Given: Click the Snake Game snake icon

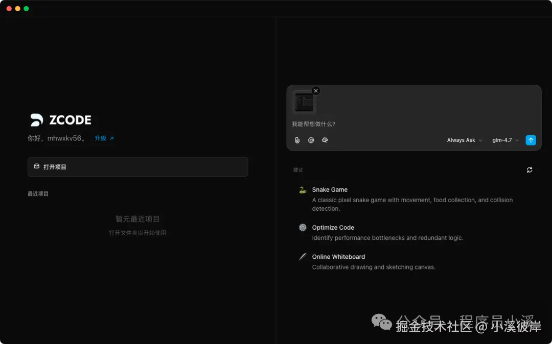Looking at the screenshot, I should [x=302, y=189].
